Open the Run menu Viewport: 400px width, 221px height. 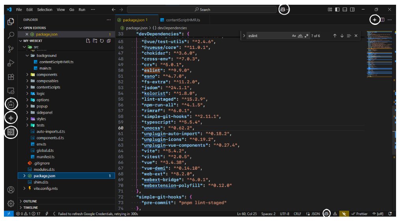click(x=82, y=9)
